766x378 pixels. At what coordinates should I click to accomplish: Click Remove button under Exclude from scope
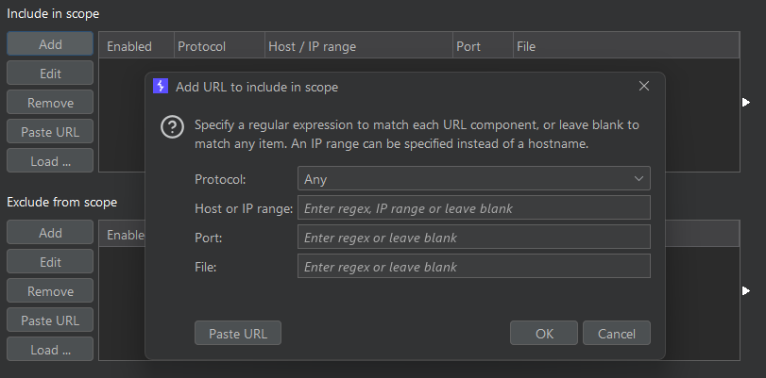point(50,290)
